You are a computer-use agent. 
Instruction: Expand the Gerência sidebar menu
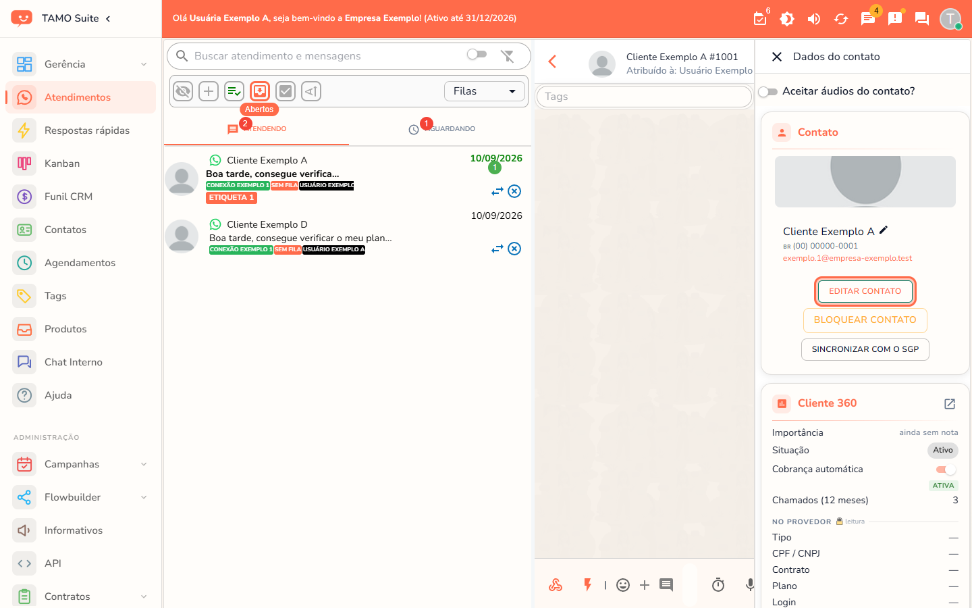[x=81, y=64]
